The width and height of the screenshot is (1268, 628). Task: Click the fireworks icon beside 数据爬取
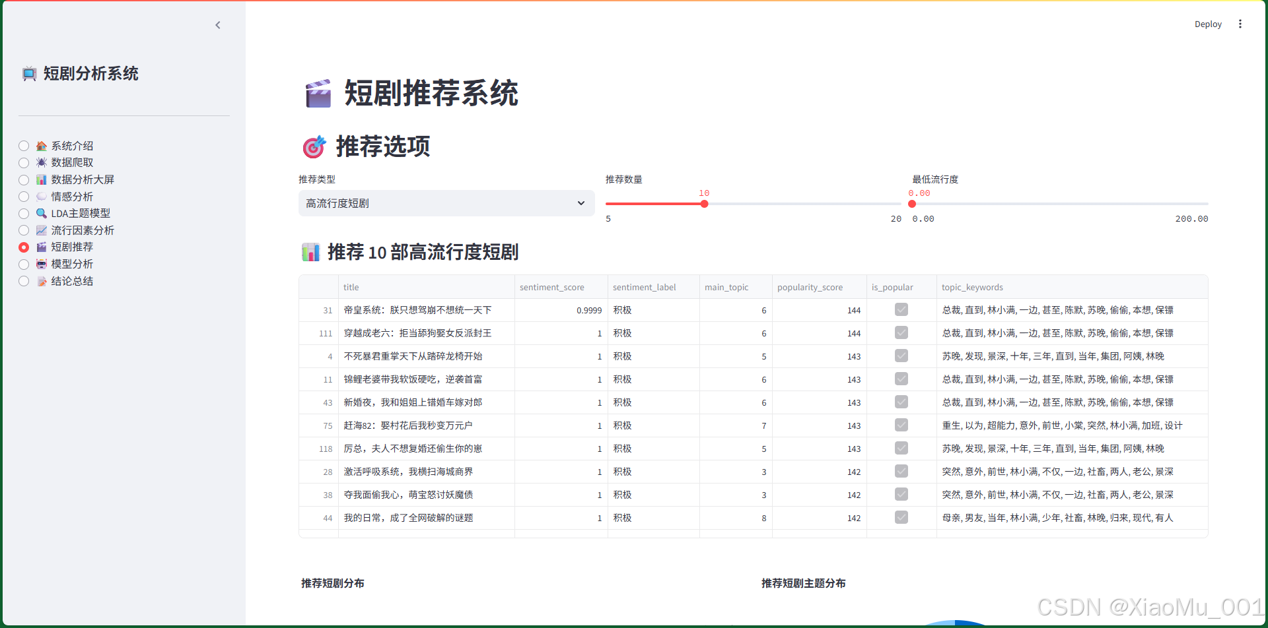click(41, 162)
